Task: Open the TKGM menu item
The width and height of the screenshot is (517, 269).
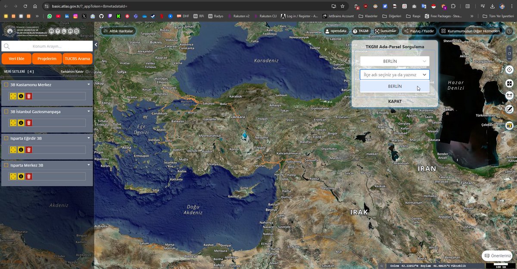Action: point(361,31)
